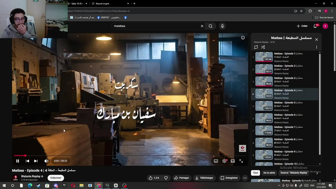Open the Watania Replay channel name link

pyautogui.click(x=31, y=176)
